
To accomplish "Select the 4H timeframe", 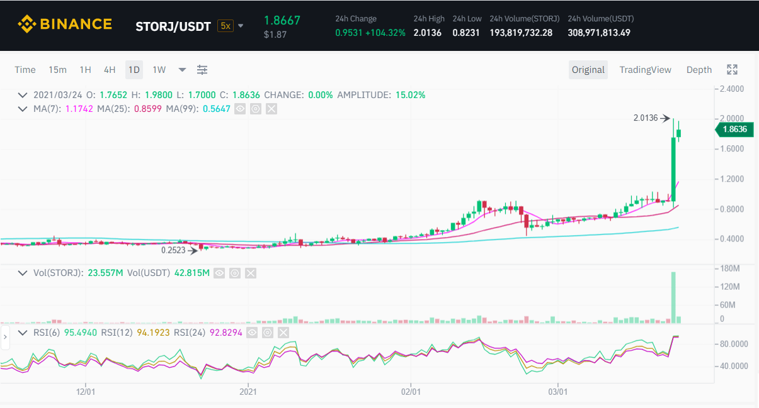I will click(110, 70).
